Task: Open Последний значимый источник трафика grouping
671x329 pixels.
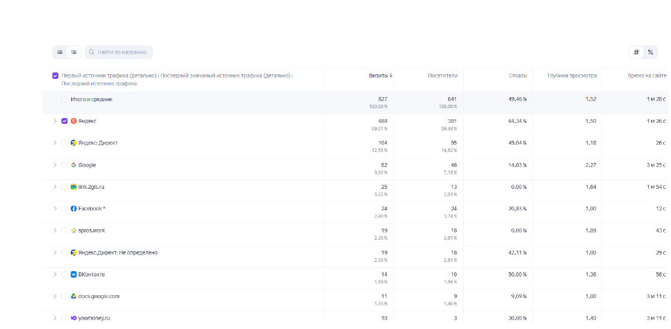Action: point(225,76)
